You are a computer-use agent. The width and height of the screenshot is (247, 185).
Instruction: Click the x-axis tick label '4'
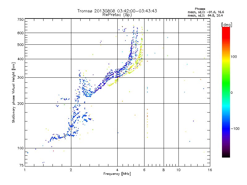coord(117,170)
